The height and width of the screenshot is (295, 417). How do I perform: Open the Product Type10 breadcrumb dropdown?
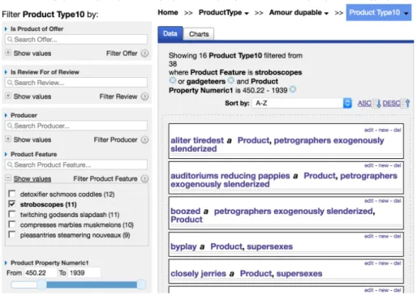(x=379, y=13)
